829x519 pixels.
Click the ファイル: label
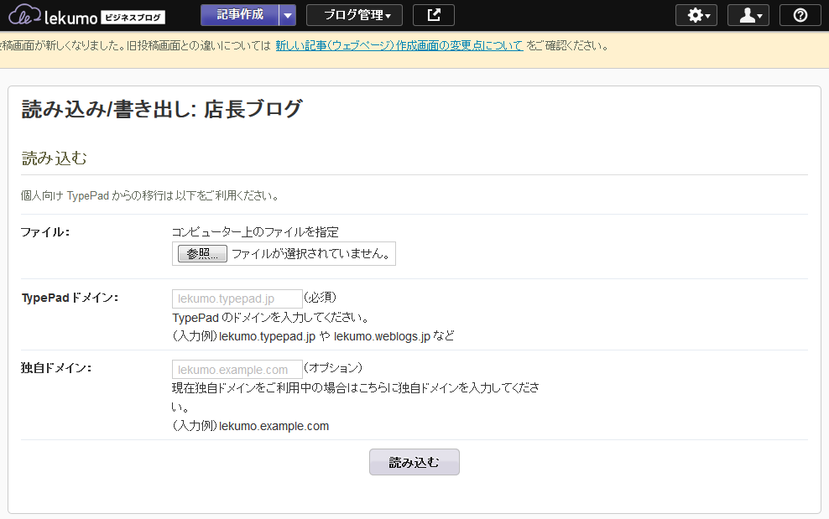pos(45,232)
